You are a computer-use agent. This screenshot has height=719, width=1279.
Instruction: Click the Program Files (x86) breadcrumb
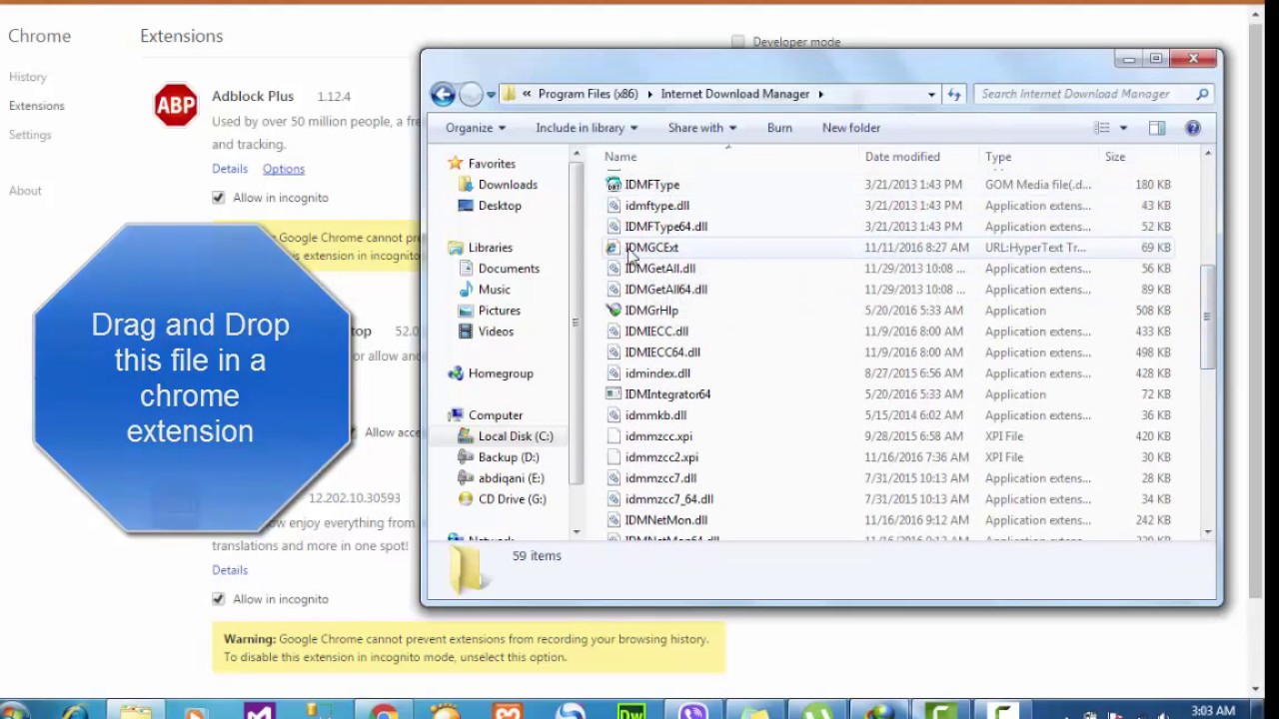coord(588,94)
